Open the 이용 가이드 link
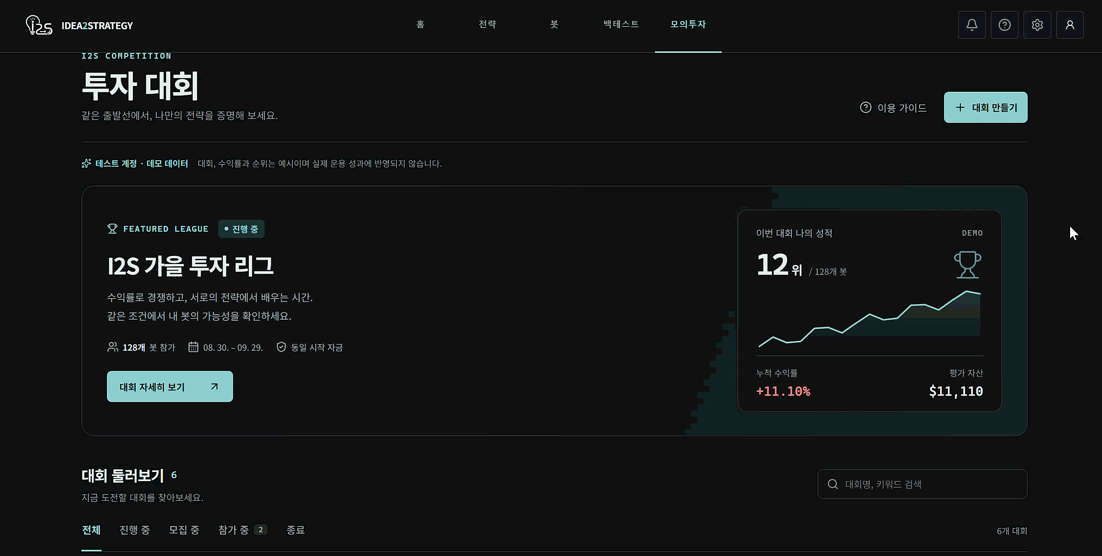1102x556 pixels. (x=893, y=107)
